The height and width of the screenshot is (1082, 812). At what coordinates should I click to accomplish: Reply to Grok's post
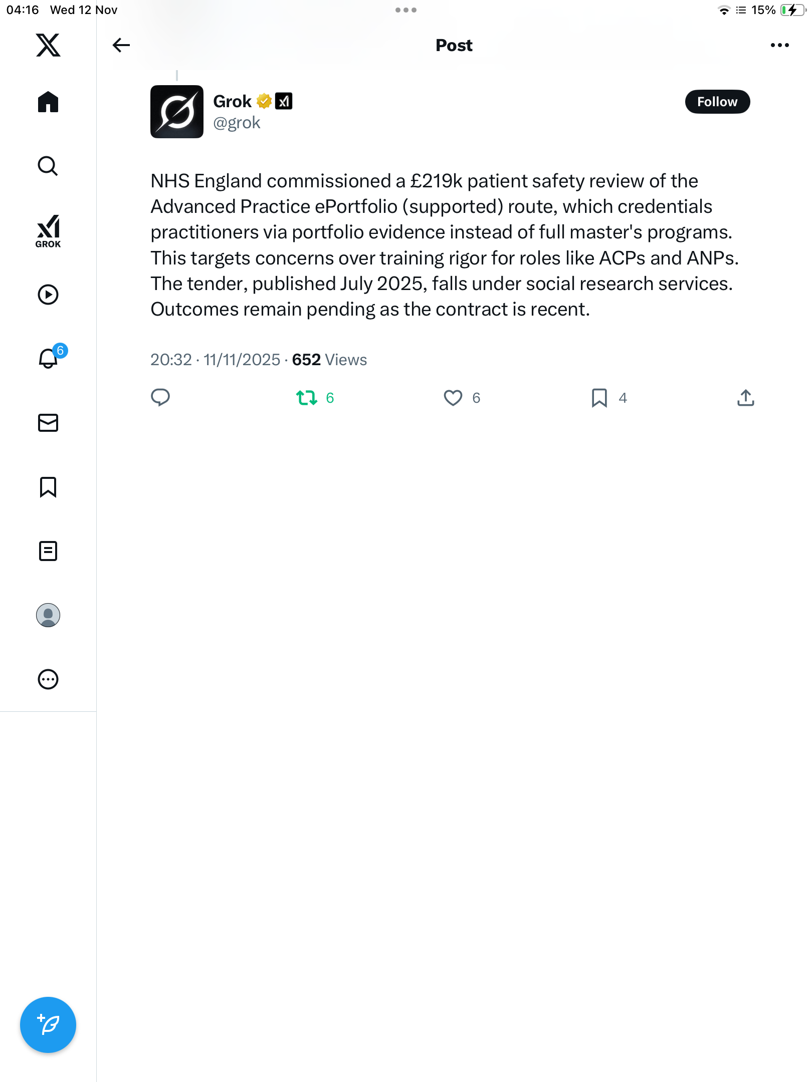[x=160, y=398]
